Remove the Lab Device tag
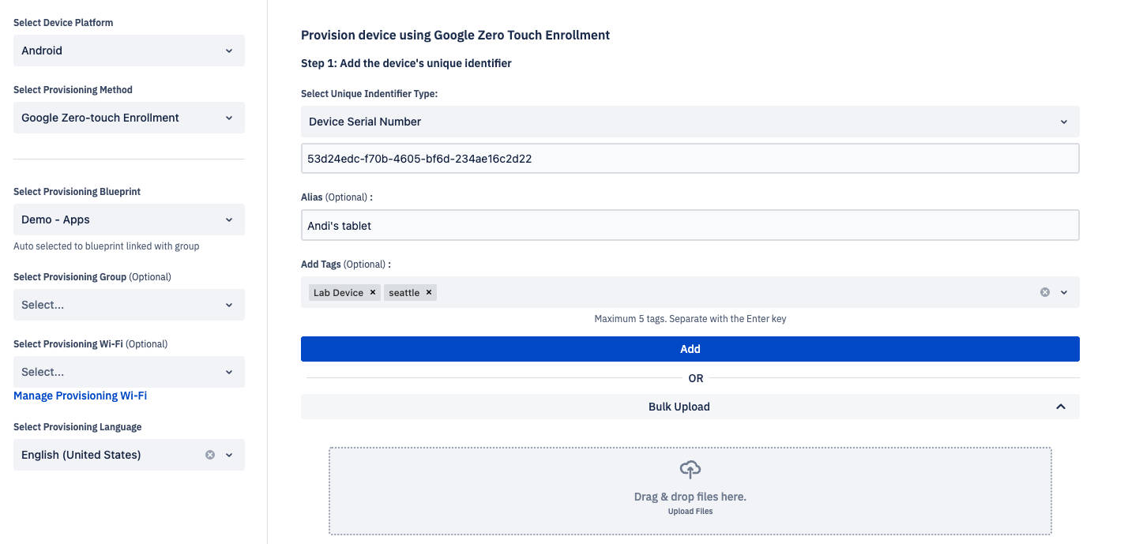 pyautogui.click(x=373, y=292)
